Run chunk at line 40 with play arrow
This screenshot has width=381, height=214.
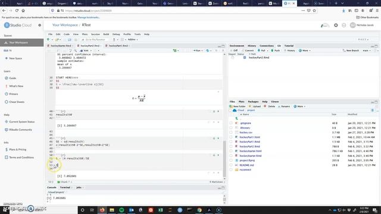tap(218, 111)
